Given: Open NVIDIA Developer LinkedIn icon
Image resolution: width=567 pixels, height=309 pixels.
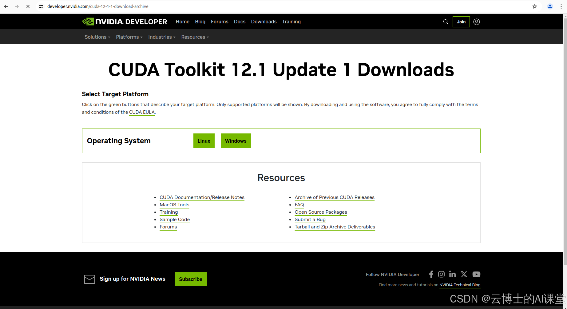Looking at the screenshot, I should 452,274.
